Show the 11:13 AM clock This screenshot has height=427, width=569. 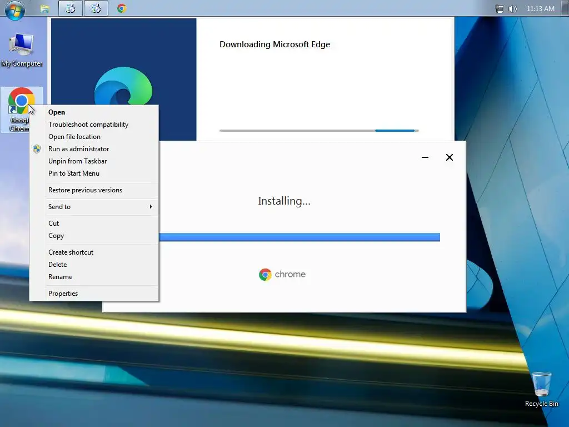pyautogui.click(x=540, y=9)
